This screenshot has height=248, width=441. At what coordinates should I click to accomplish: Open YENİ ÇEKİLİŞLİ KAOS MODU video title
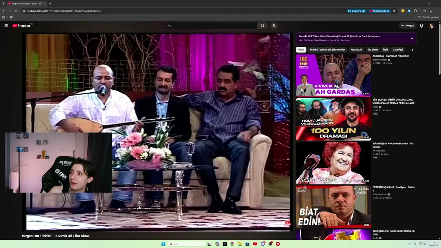tap(393, 232)
